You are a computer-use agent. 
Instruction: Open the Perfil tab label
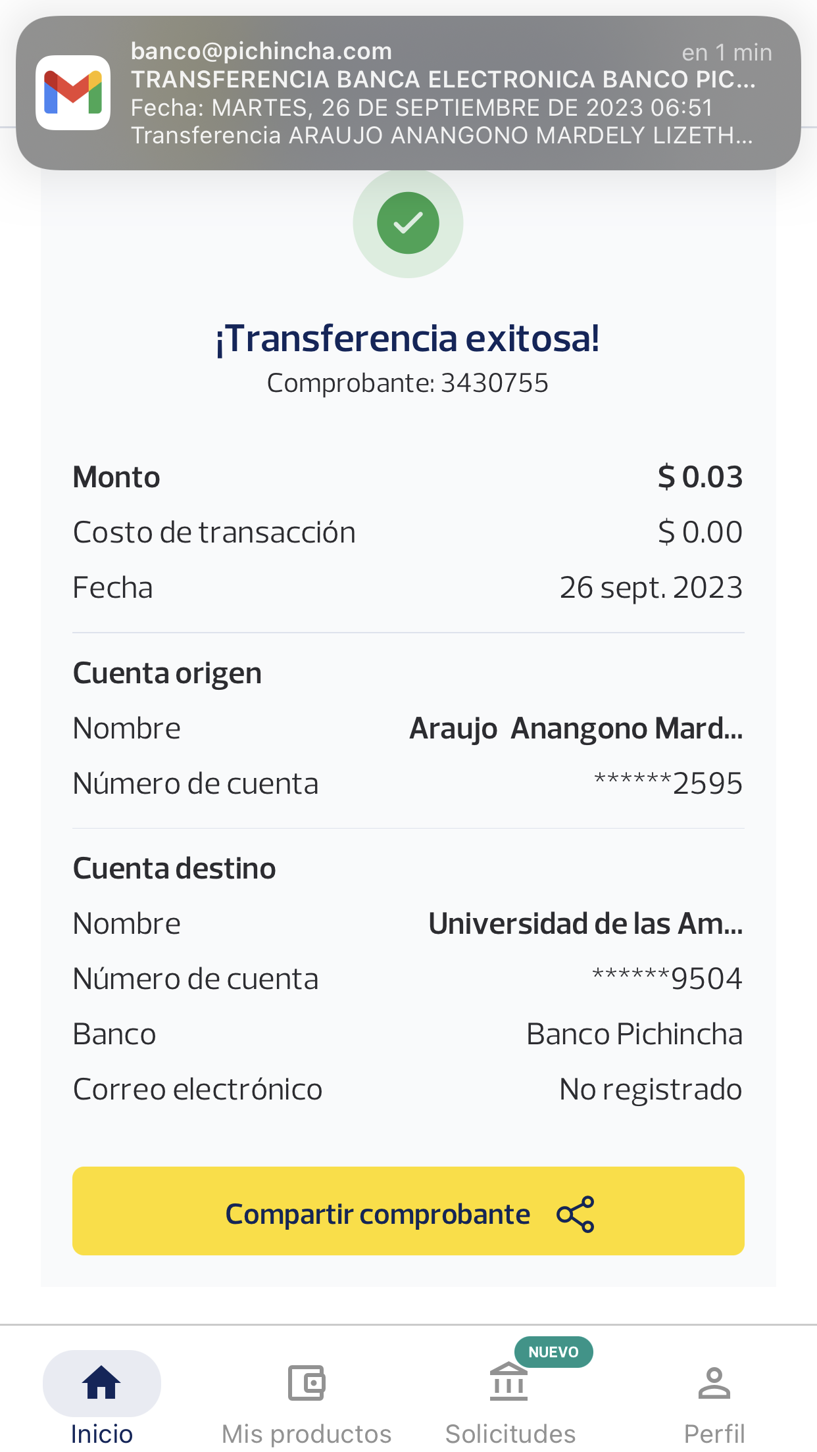(714, 1434)
